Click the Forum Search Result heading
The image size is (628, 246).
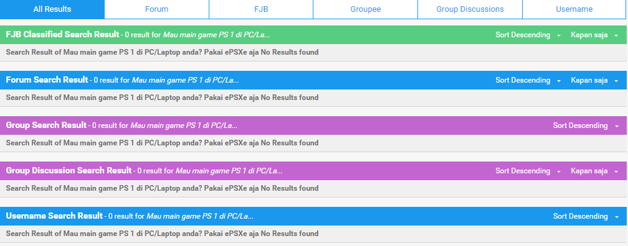pos(47,80)
